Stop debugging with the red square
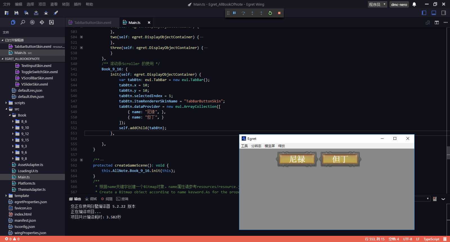The height and width of the screenshot is (242, 450). (279, 13)
